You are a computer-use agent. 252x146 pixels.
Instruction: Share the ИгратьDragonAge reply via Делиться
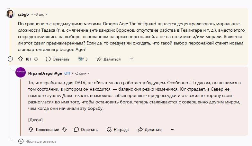149,129
